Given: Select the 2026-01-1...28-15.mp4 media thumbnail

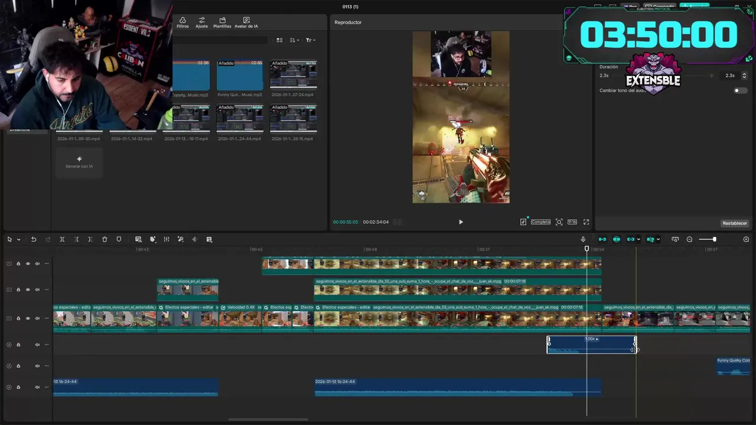Looking at the screenshot, I should click(294, 119).
